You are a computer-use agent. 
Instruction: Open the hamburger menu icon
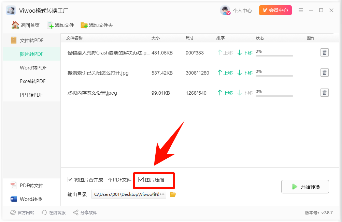(x=301, y=10)
